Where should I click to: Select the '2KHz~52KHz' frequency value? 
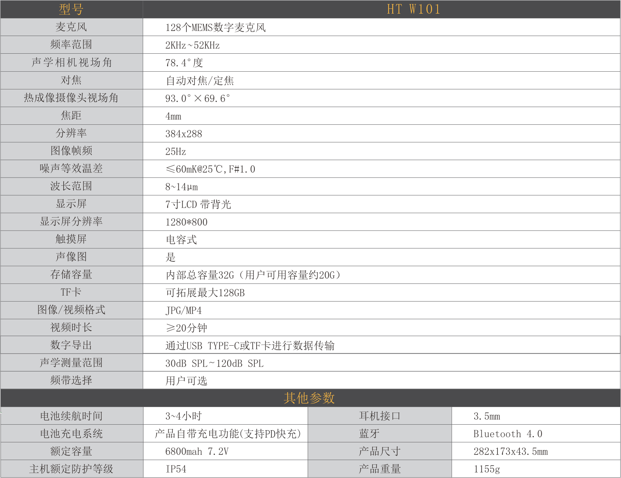click(x=192, y=45)
